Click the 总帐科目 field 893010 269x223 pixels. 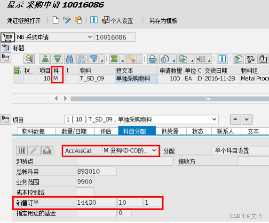point(96,171)
